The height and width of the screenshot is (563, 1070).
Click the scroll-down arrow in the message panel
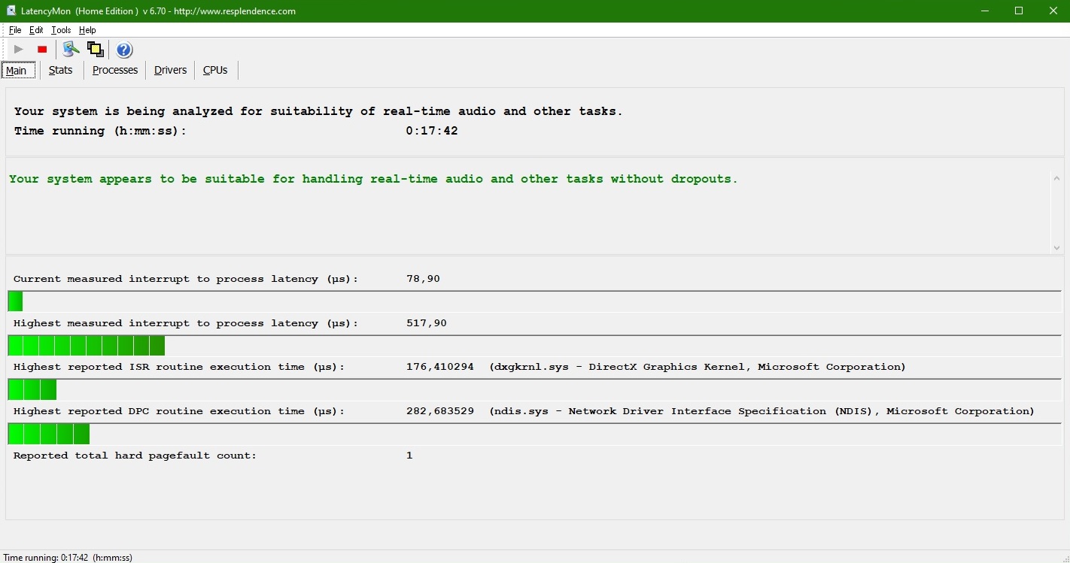click(1056, 247)
